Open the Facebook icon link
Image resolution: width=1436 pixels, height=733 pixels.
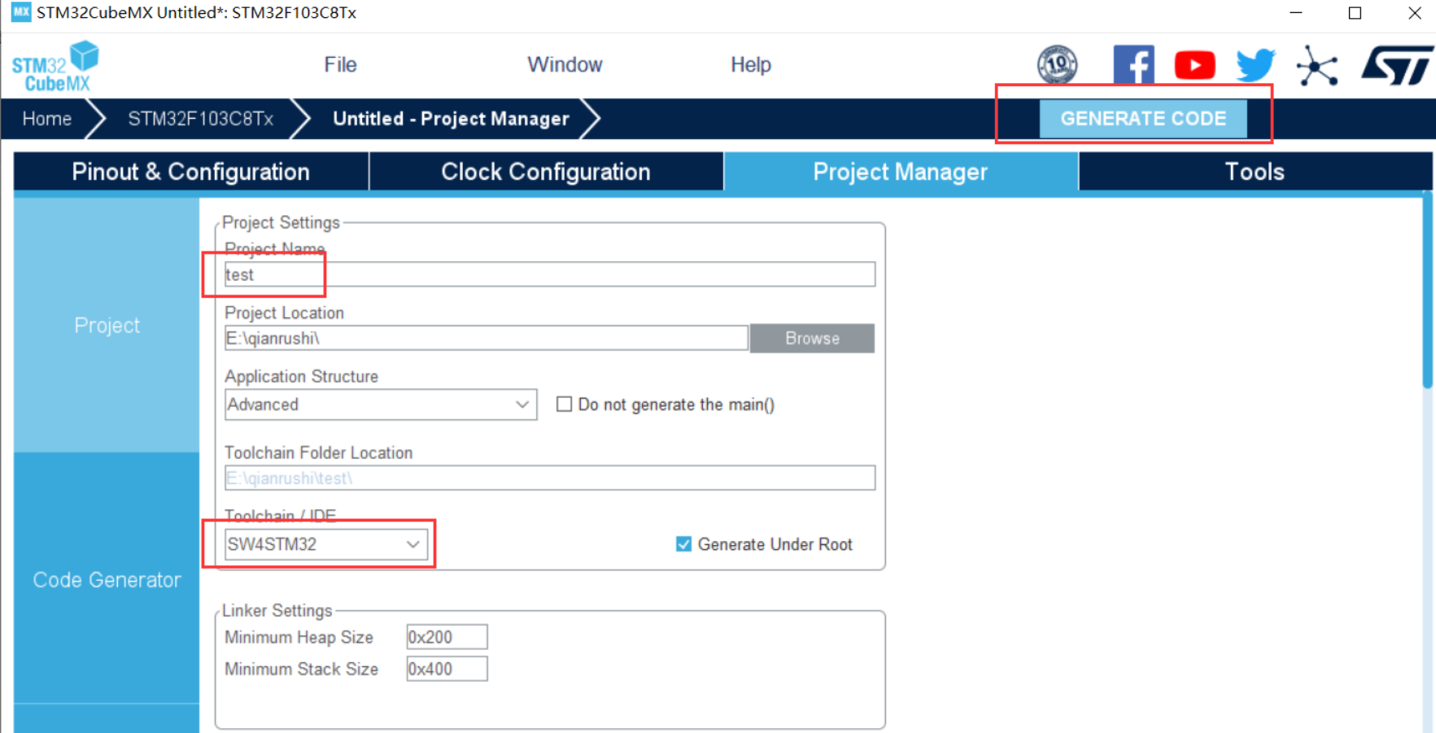pos(1133,65)
